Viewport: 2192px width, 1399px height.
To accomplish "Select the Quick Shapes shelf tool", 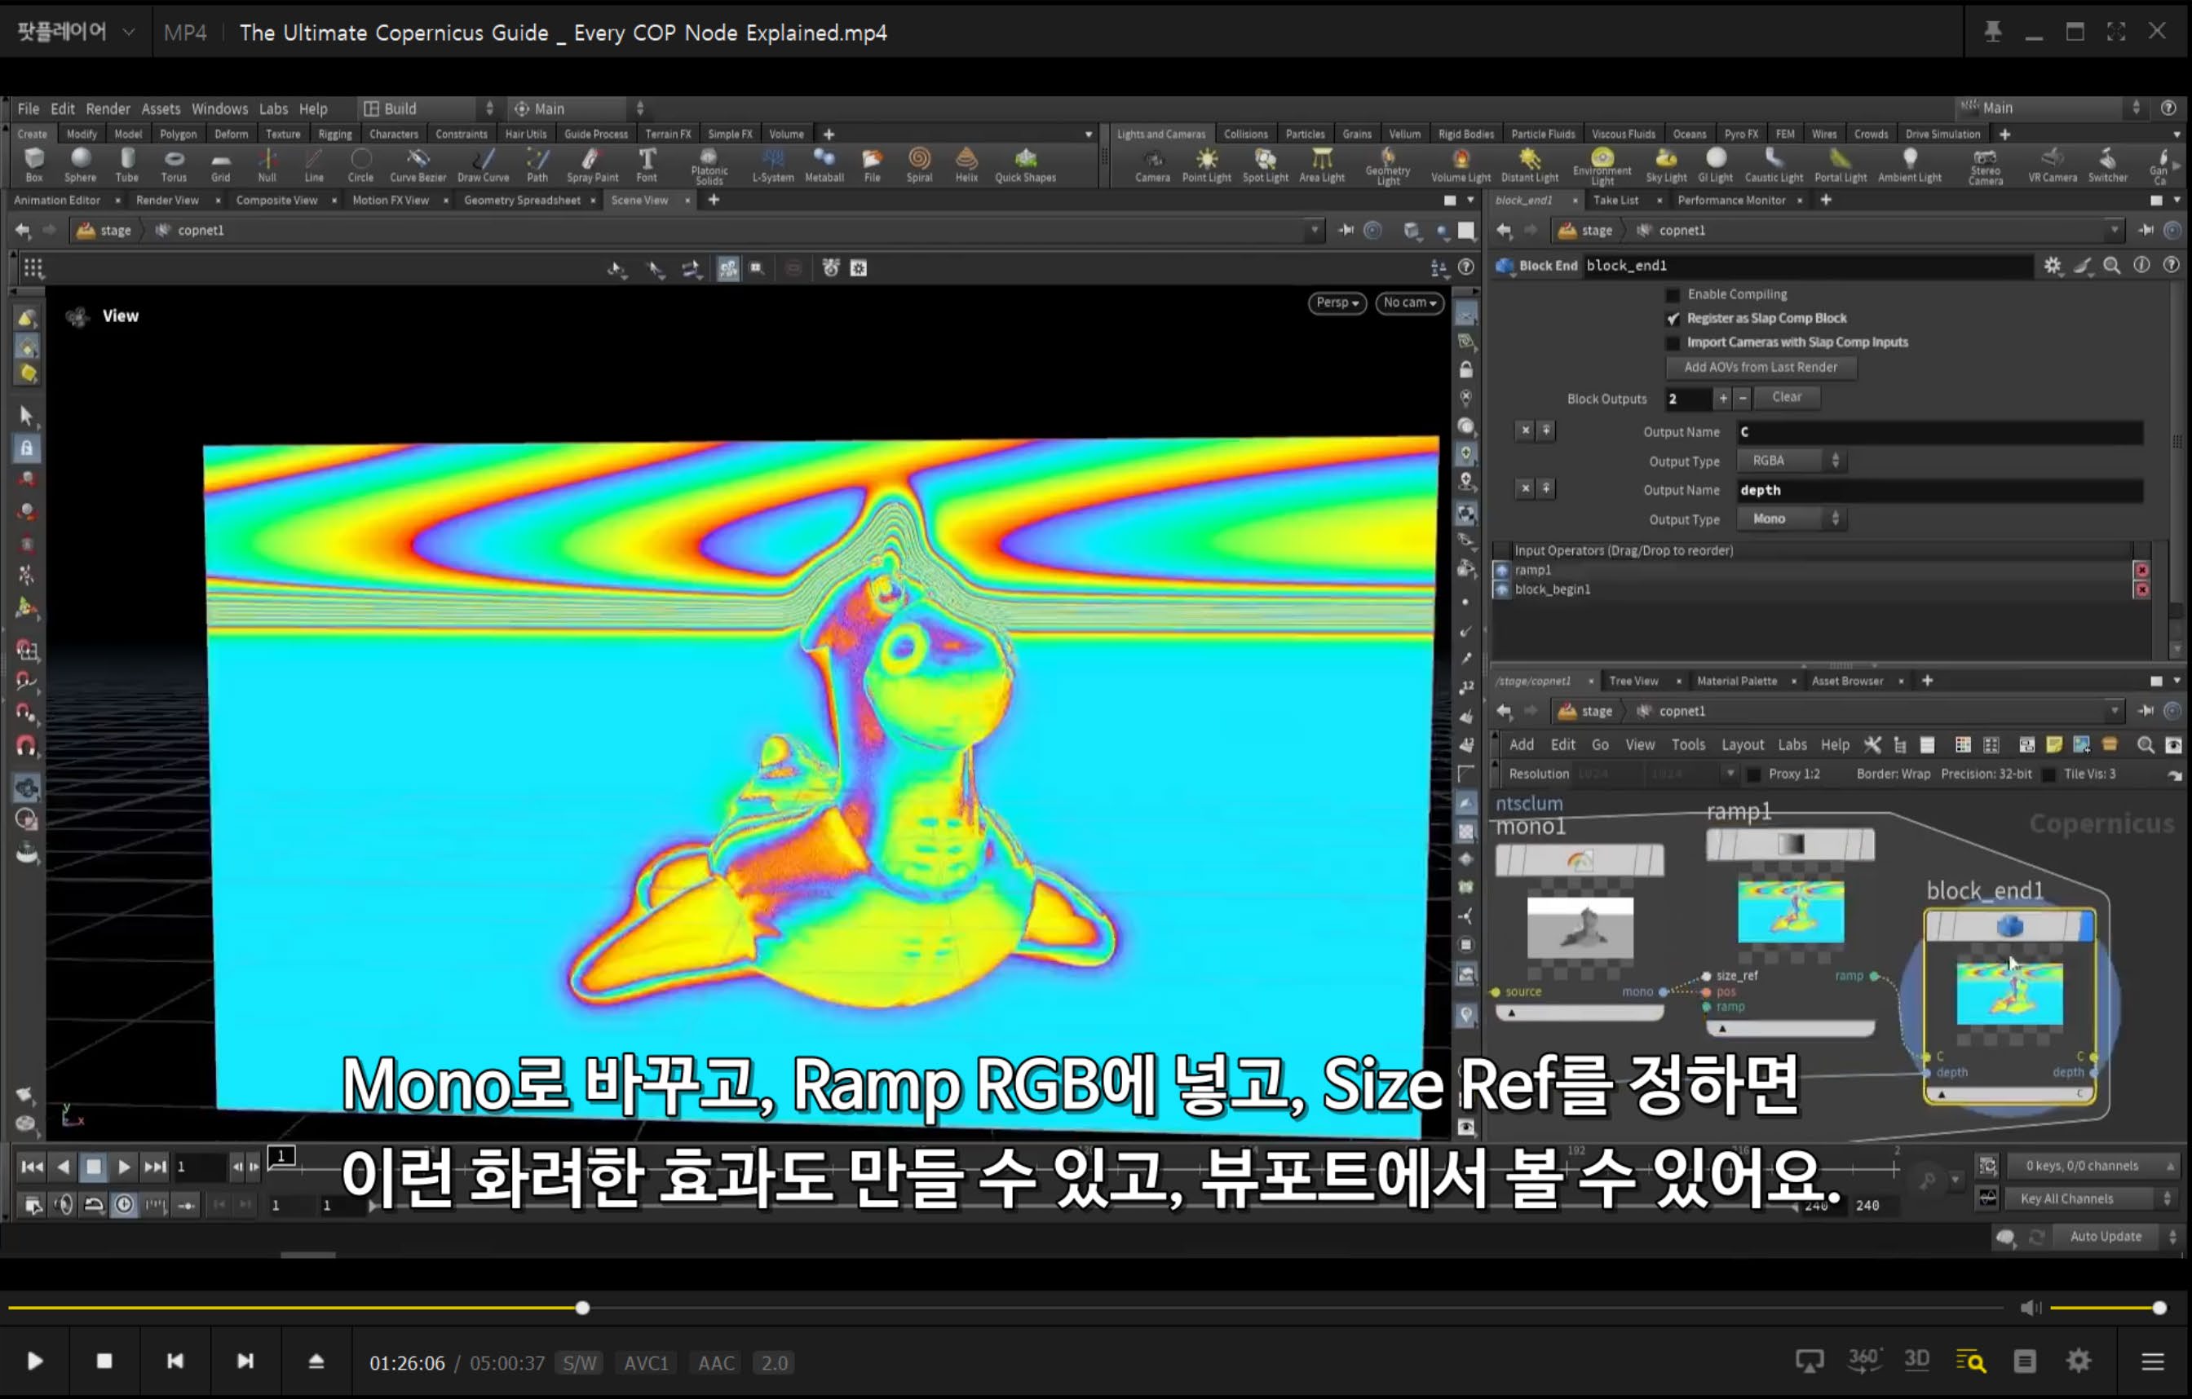I will point(1026,165).
